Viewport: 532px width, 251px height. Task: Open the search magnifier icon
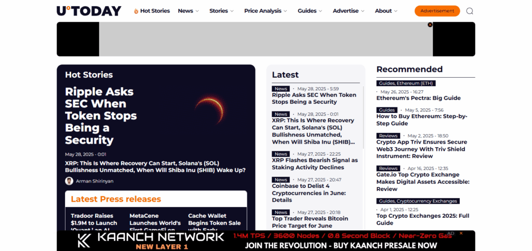point(470,11)
